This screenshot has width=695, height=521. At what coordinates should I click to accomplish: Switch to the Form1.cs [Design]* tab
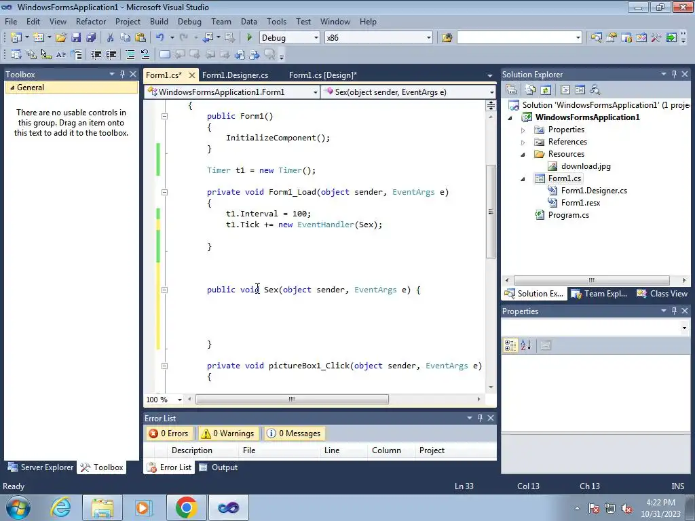pos(322,75)
